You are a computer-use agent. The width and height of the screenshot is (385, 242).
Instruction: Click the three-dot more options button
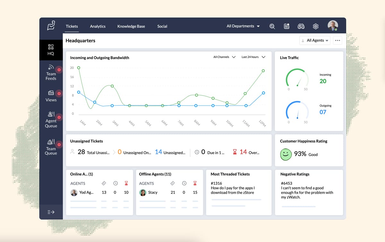(337, 40)
